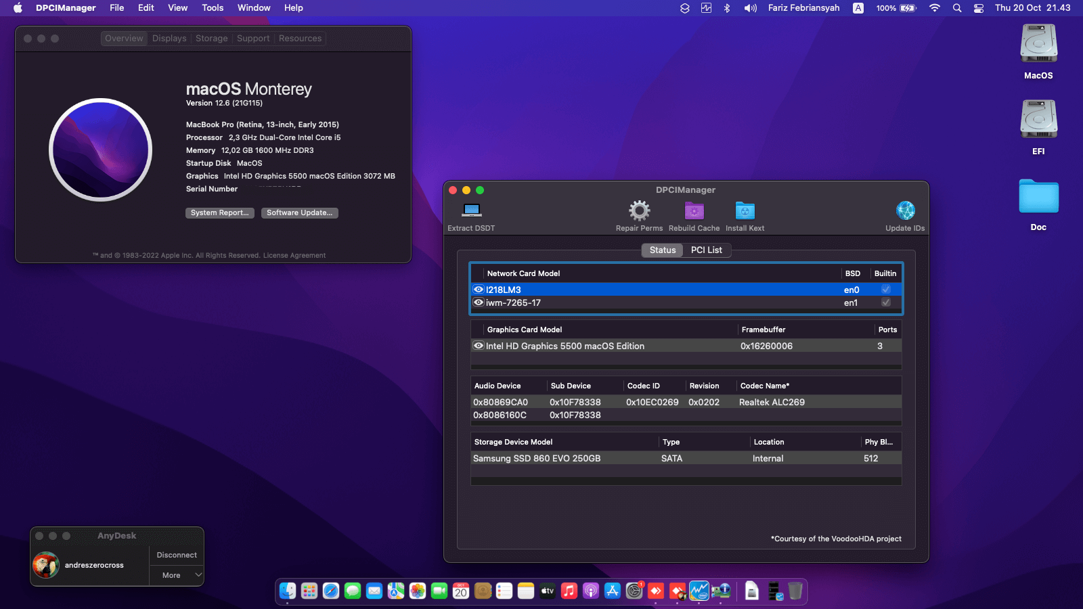The width and height of the screenshot is (1083, 609).
Task: Click the Rebuild Cache toolbar icon
Action: [694, 210]
